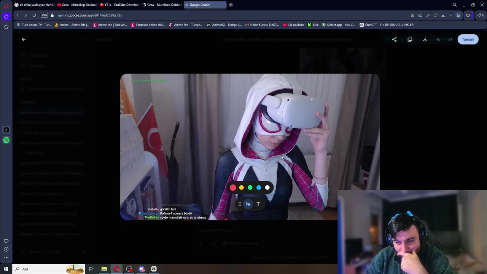Open the edit page icon in the address bar
The height and width of the screenshot is (274, 487).
(x=412, y=15)
